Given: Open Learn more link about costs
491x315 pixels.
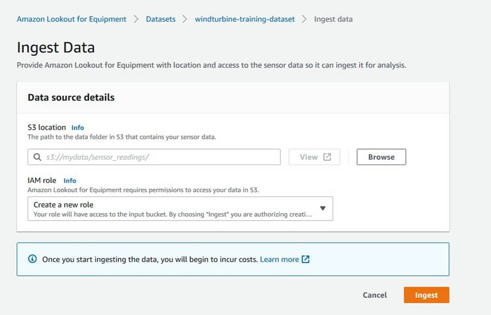Looking at the screenshot, I should point(279,259).
